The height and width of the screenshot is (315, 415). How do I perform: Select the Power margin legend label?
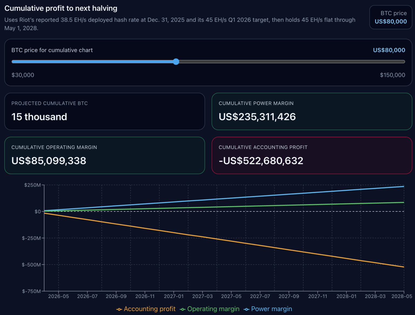272,309
